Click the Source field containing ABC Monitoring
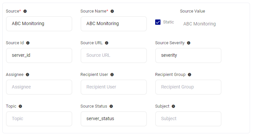The image size is (253, 135). click(39, 24)
